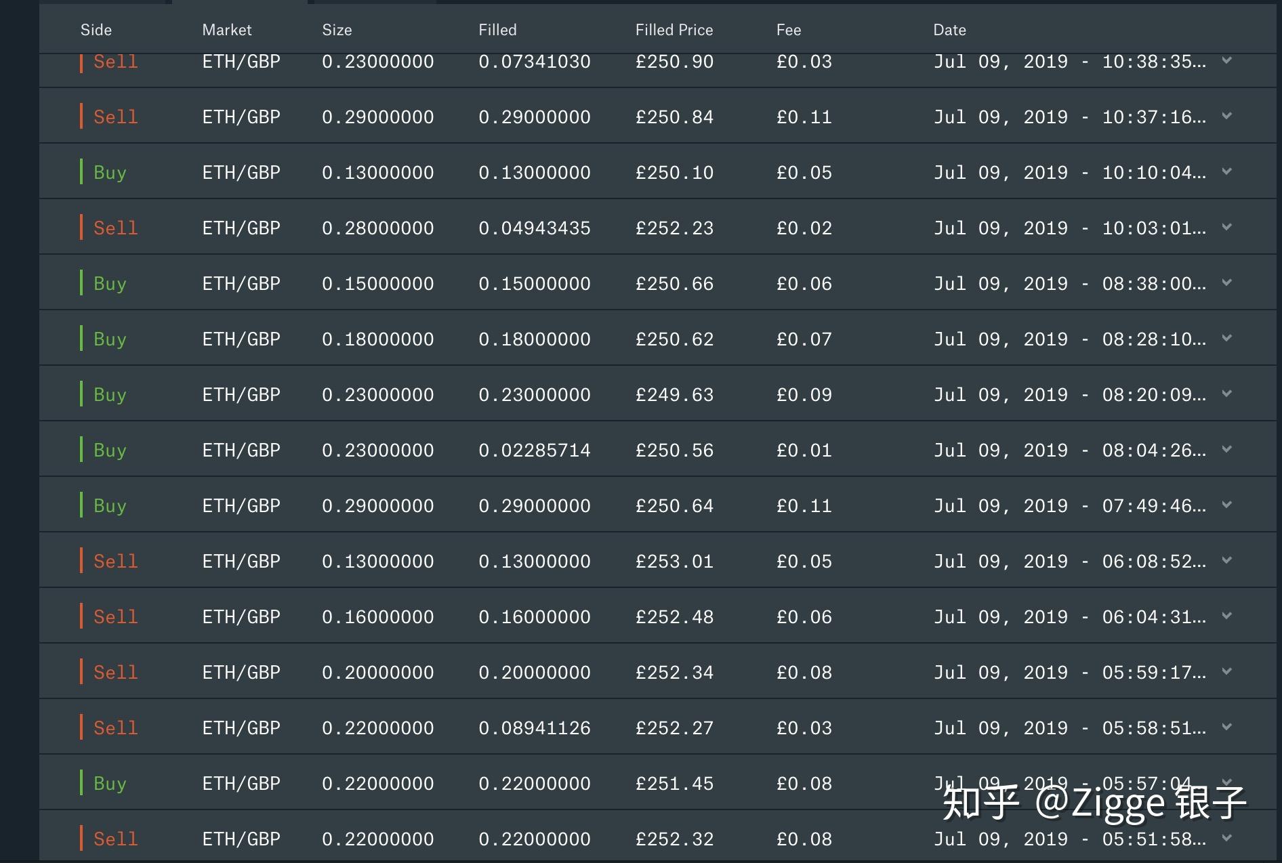Click filled amount 0.08941126
This screenshot has height=863, width=1282.
(x=535, y=728)
